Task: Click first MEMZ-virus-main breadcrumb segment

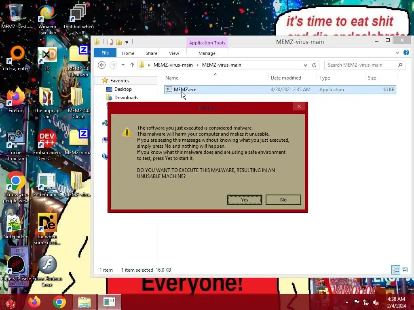Action: point(173,65)
